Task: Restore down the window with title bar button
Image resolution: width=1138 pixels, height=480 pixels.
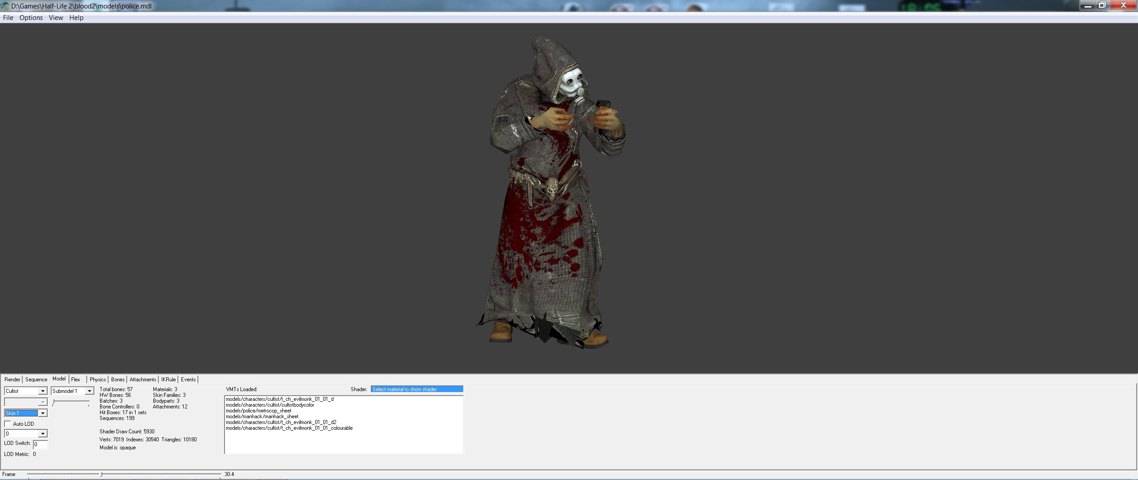Action: (1102, 5)
